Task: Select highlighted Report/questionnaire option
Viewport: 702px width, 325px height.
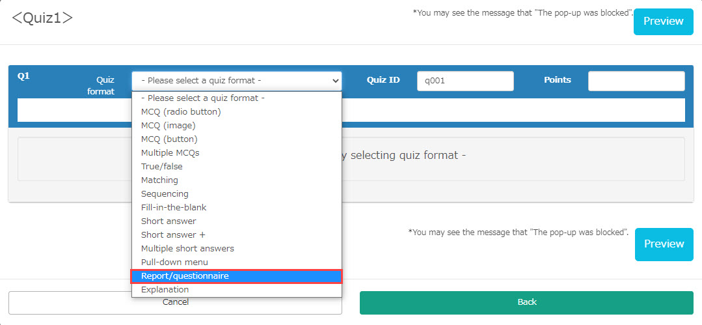Action: [x=185, y=276]
